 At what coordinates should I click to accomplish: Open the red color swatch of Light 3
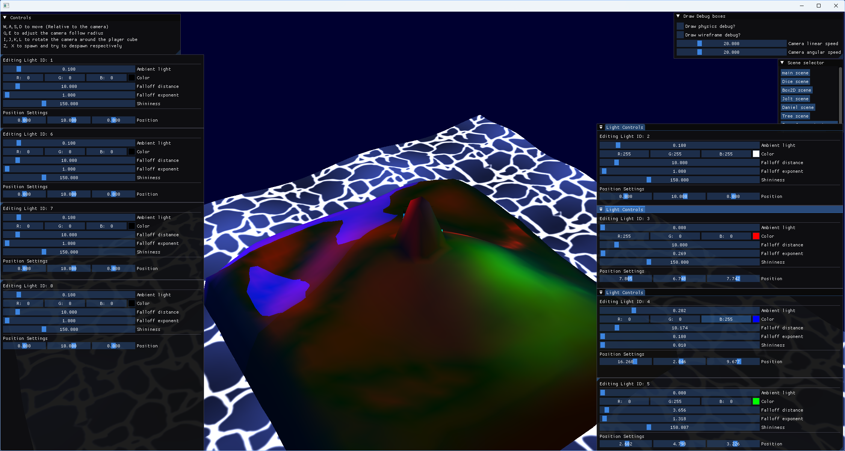click(756, 236)
